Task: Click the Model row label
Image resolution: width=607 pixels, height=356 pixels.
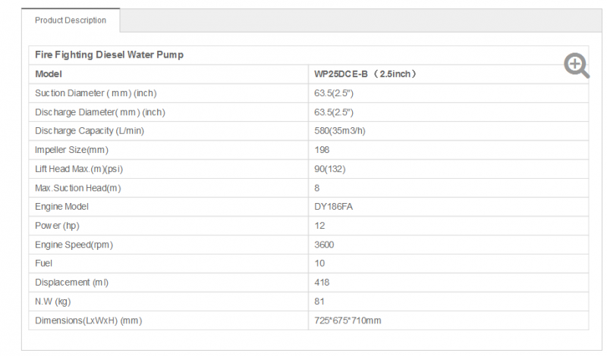Action: click(x=49, y=73)
